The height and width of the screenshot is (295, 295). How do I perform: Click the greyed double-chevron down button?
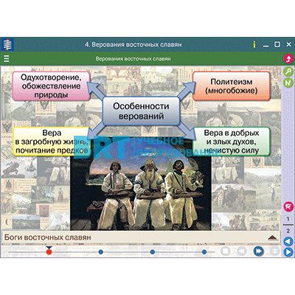[274, 251]
